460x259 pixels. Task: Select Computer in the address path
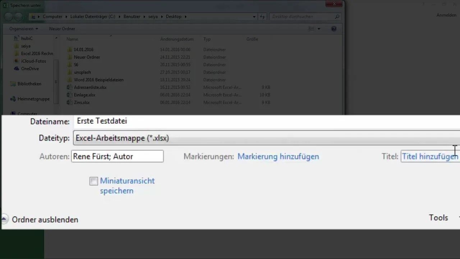[52, 17]
